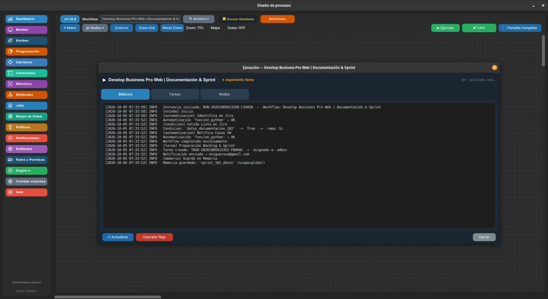Click the Monitor screen icon in sidebar
548x299 pixels.
point(10,30)
